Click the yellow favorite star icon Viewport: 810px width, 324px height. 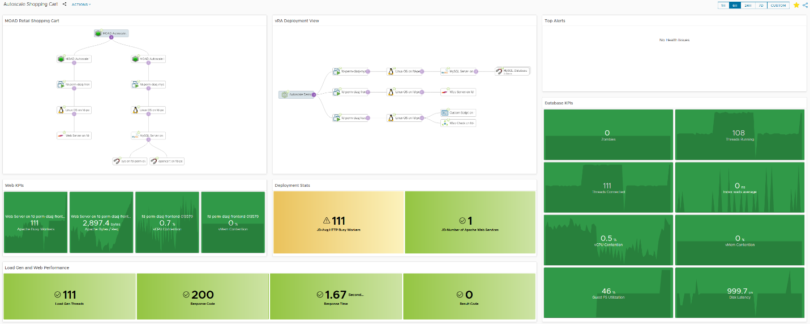point(796,5)
